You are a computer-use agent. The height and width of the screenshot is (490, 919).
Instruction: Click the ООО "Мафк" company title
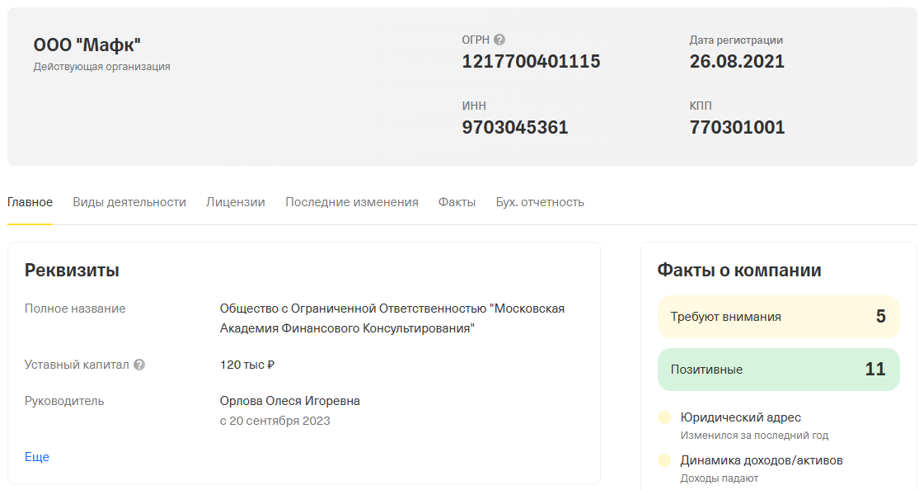[87, 45]
